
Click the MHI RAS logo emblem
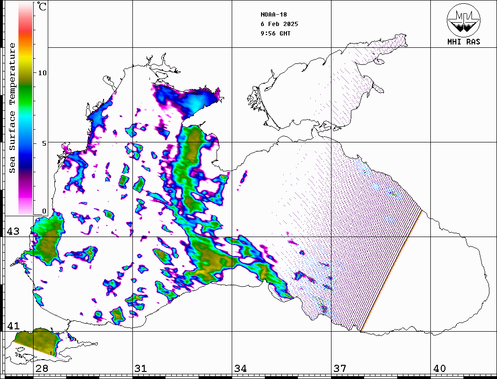pyautogui.click(x=463, y=20)
